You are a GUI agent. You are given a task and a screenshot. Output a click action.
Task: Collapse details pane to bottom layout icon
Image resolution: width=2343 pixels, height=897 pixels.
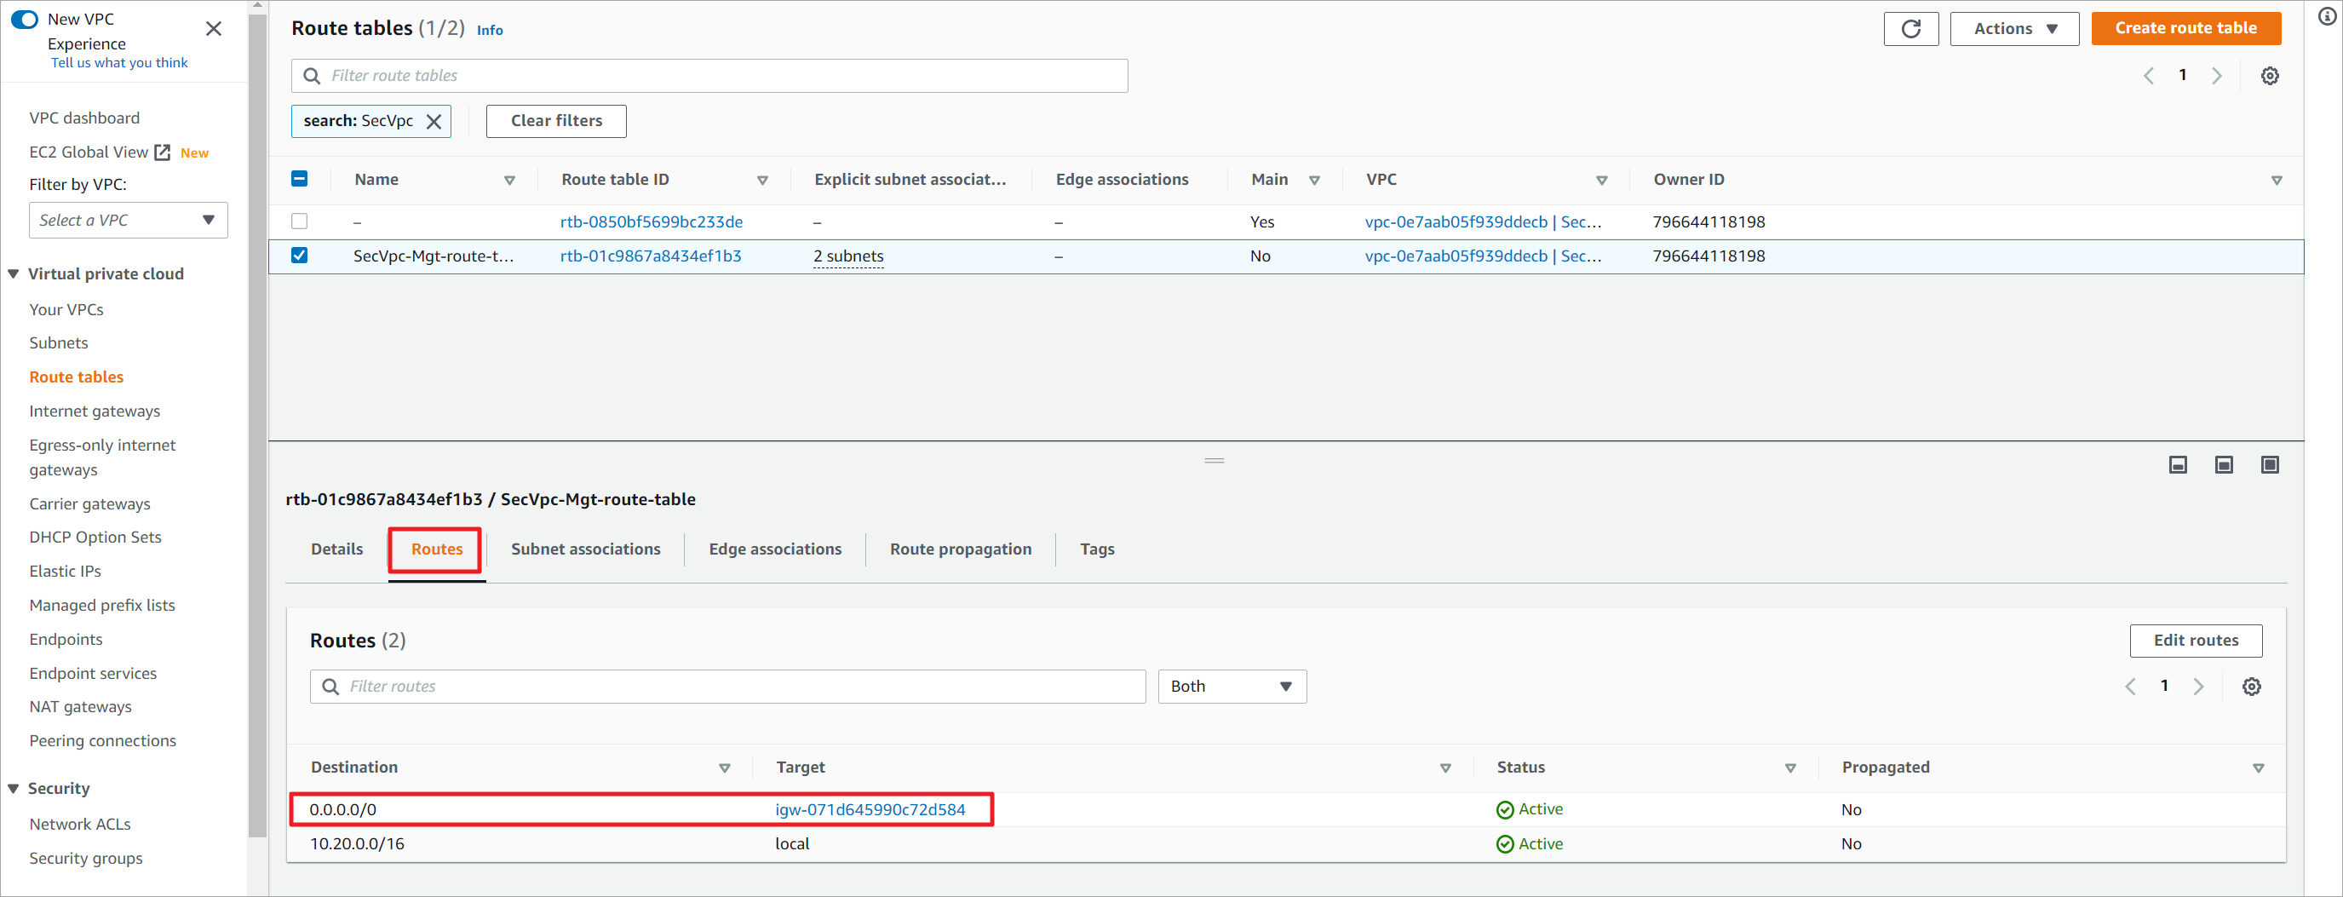click(x=2179, y=466)
